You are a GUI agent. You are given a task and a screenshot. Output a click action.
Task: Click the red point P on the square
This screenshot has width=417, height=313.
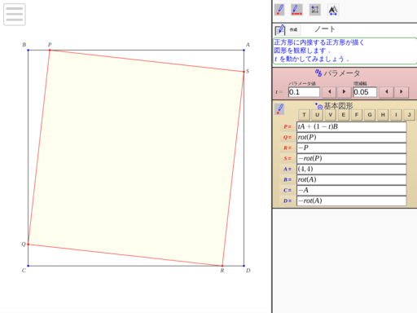click(50, 50)
